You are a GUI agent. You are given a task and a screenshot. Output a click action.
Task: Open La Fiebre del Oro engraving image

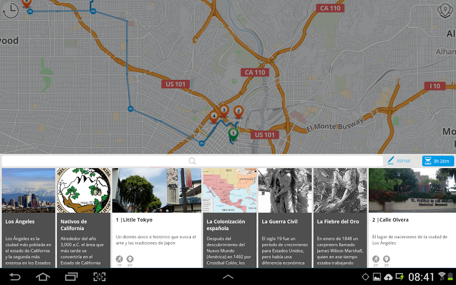(x=340, y=190)
